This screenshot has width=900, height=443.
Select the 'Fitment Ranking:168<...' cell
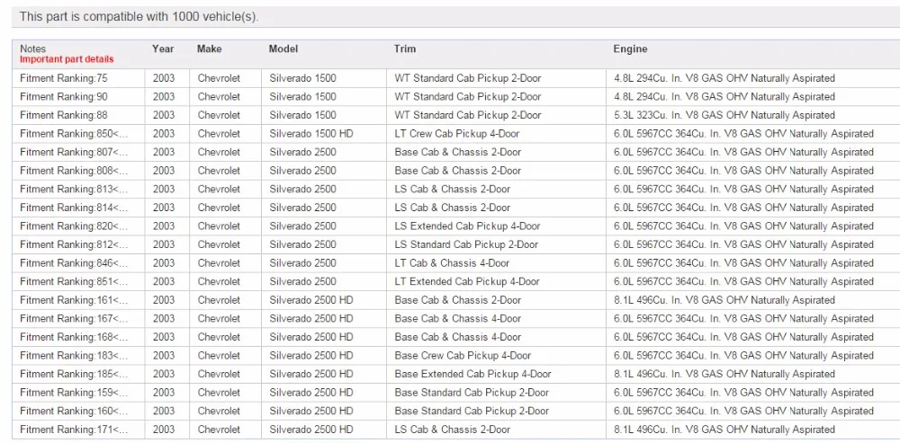click(78, 337)
